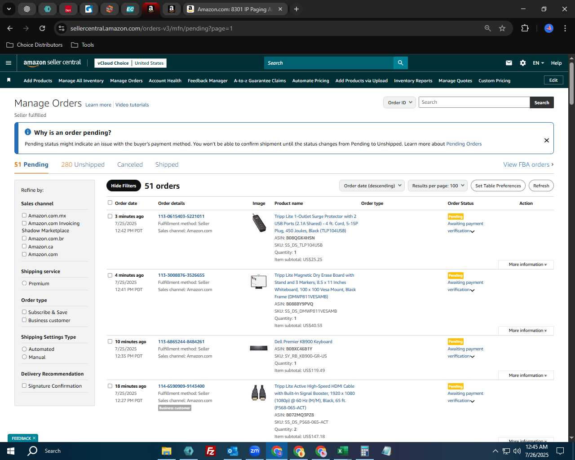Launch FileZilla from the taskbar

210,451
